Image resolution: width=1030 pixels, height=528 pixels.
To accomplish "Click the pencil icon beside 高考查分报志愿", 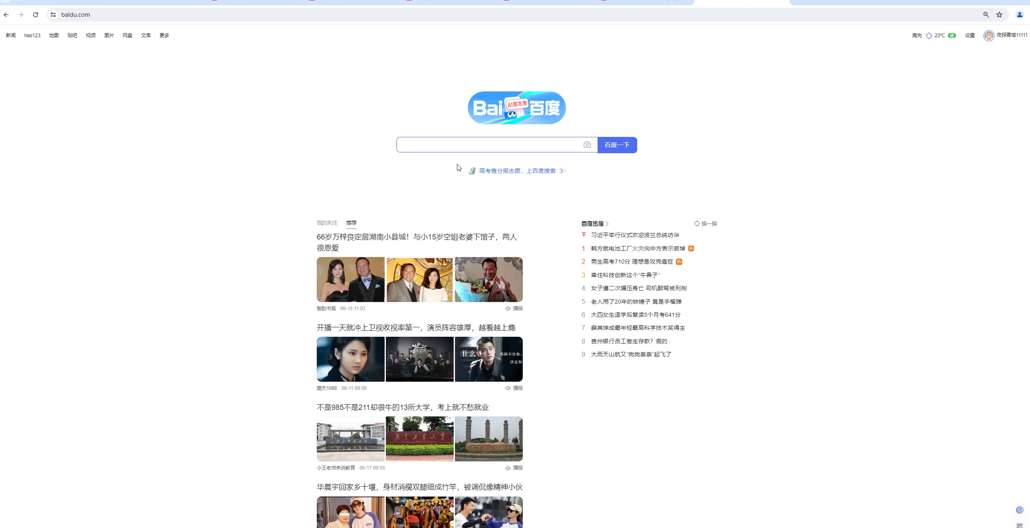I will 472,171.
